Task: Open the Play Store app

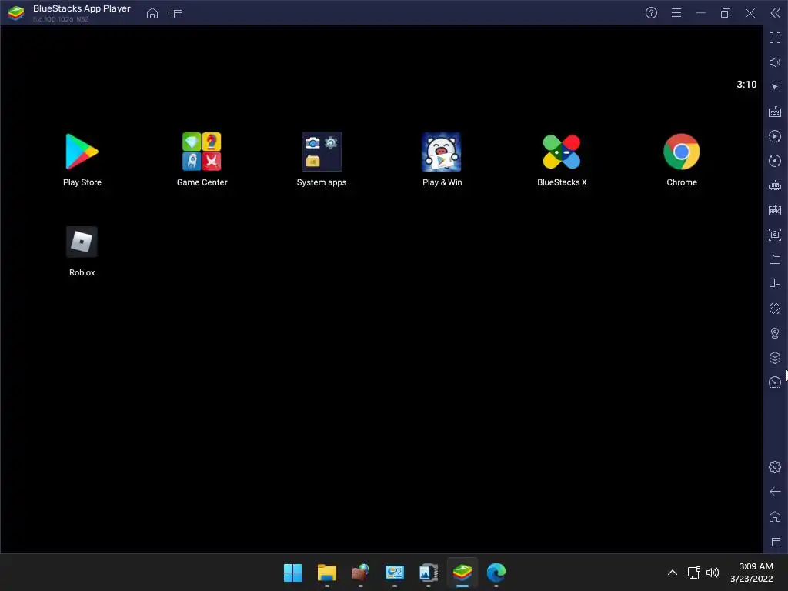Action: [82, 160]
